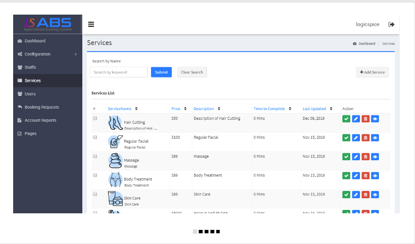
Task: Delete Massage service using red trash icon
Action: 365,157
